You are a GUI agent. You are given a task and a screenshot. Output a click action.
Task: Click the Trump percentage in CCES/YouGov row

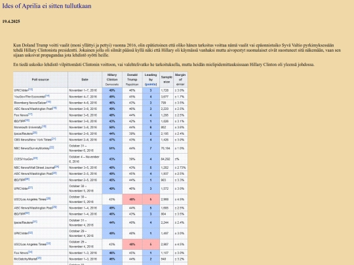(x=132, y=159)
